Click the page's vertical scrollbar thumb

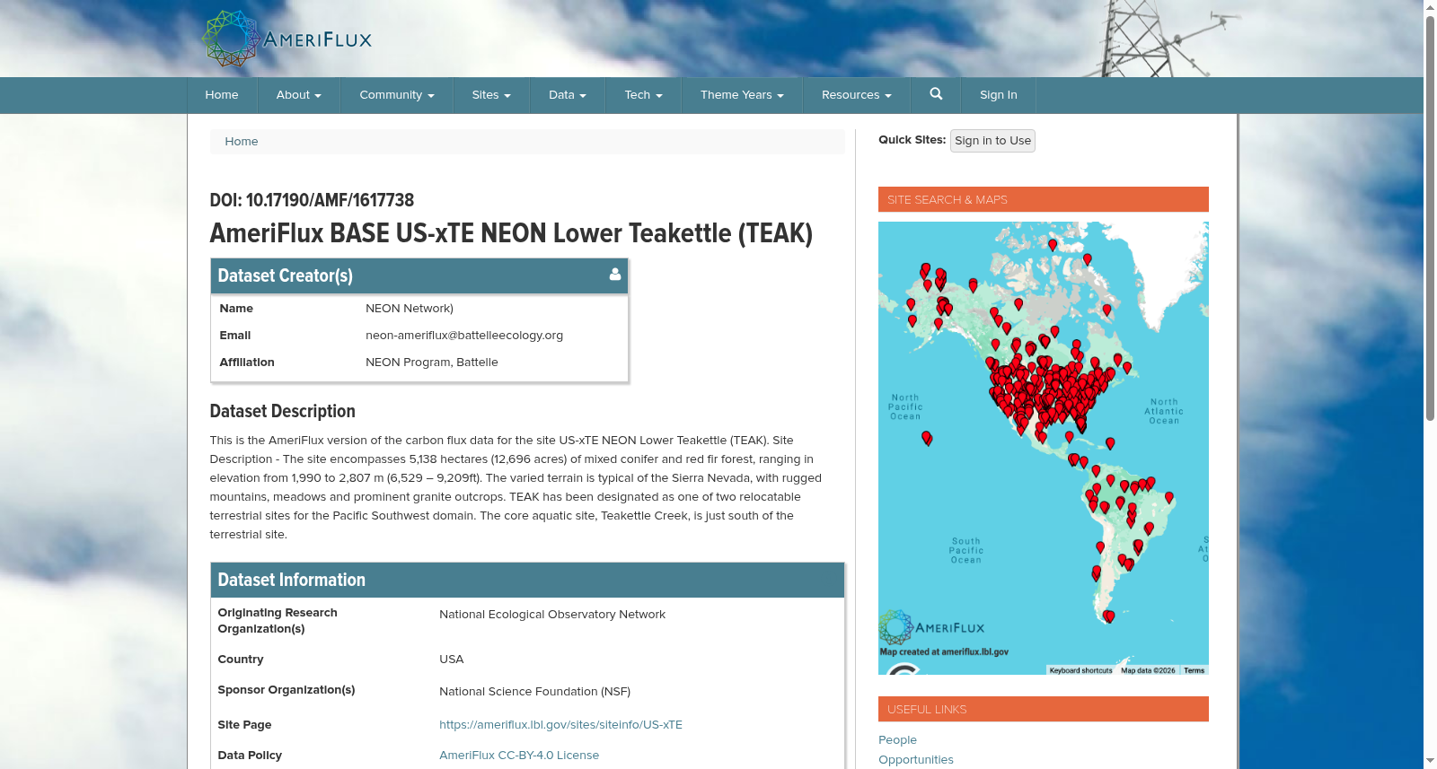(x=1430, y=218)
